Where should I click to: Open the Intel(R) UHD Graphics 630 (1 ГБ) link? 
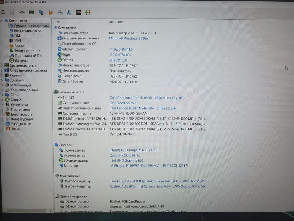[x=133, y=150]
